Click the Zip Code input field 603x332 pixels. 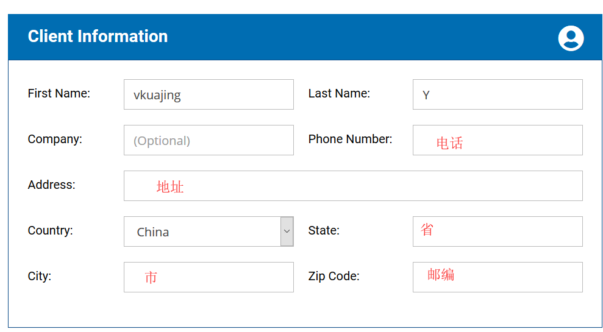pos(498,277)
